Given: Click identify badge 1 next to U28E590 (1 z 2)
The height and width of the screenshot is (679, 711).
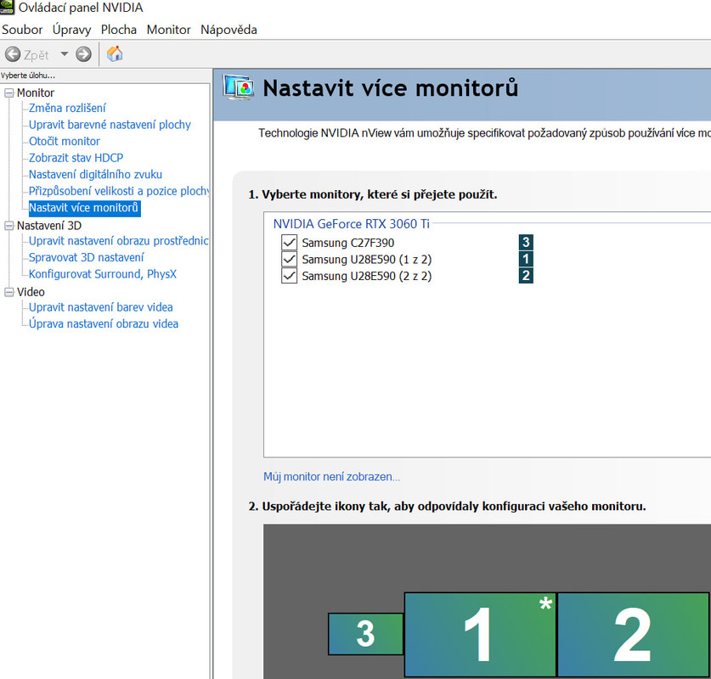Looking at the screenshot, I should (526, 259).
